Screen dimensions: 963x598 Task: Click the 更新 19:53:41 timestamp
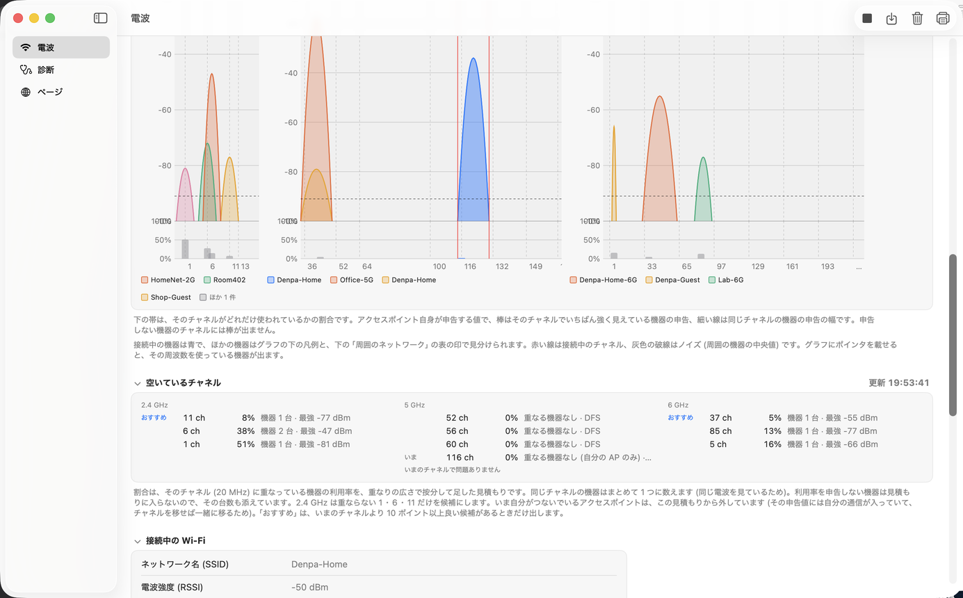coord(899,383)
